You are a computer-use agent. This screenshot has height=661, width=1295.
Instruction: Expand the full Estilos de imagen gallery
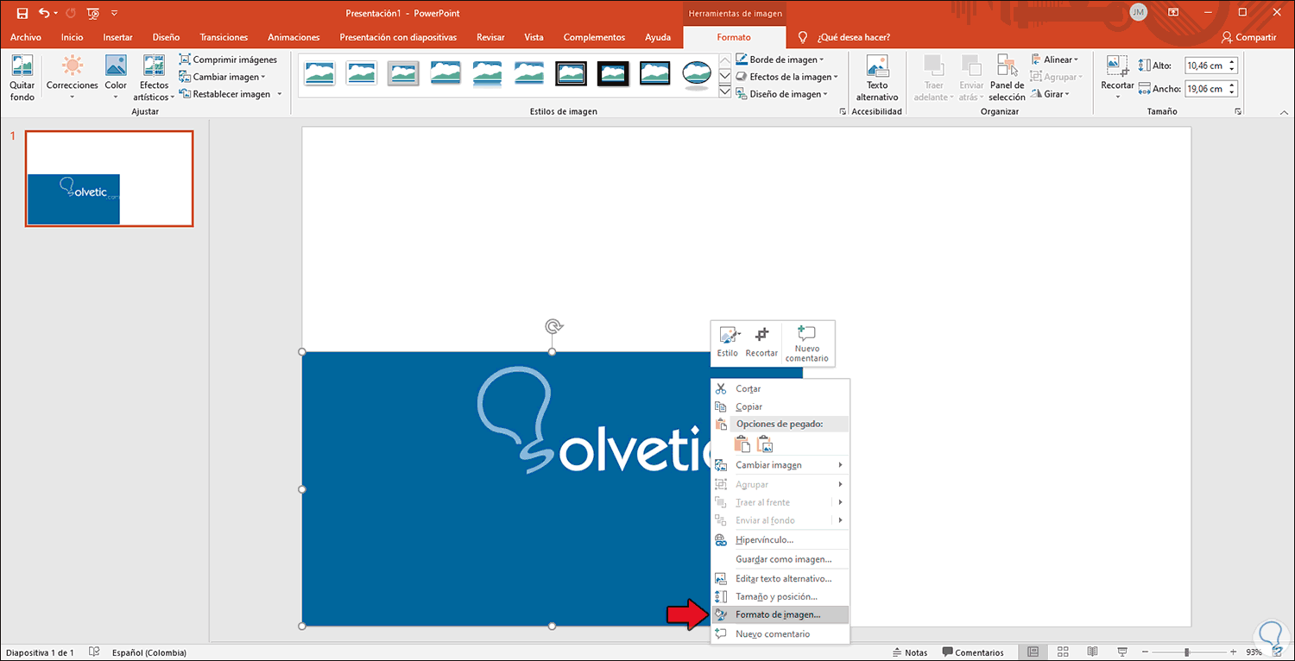click(x=725, y=91)
